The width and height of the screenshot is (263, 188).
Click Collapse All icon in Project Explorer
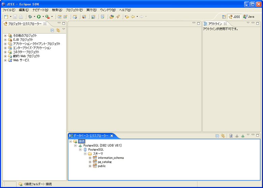(52, 30)
